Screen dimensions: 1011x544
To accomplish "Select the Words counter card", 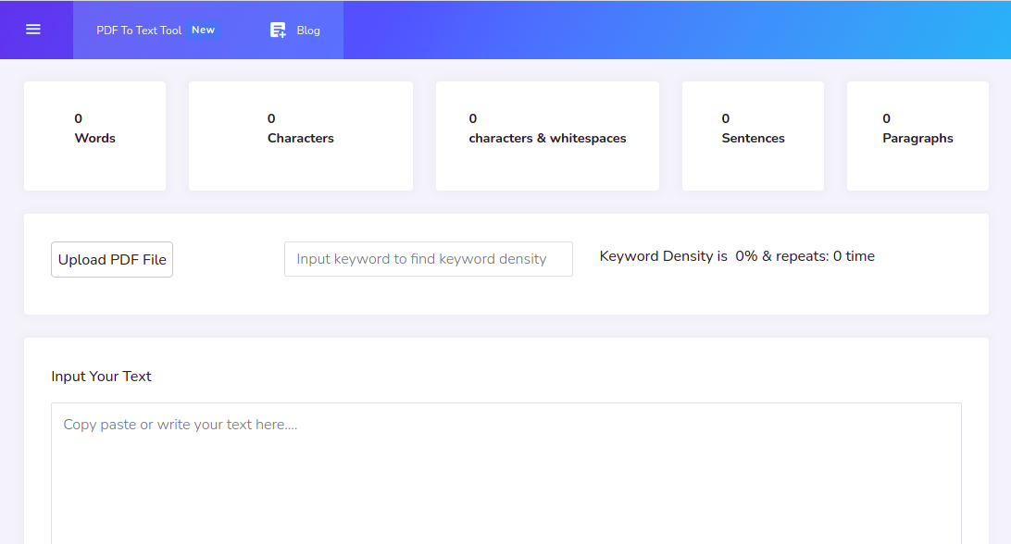I will 94,135.
